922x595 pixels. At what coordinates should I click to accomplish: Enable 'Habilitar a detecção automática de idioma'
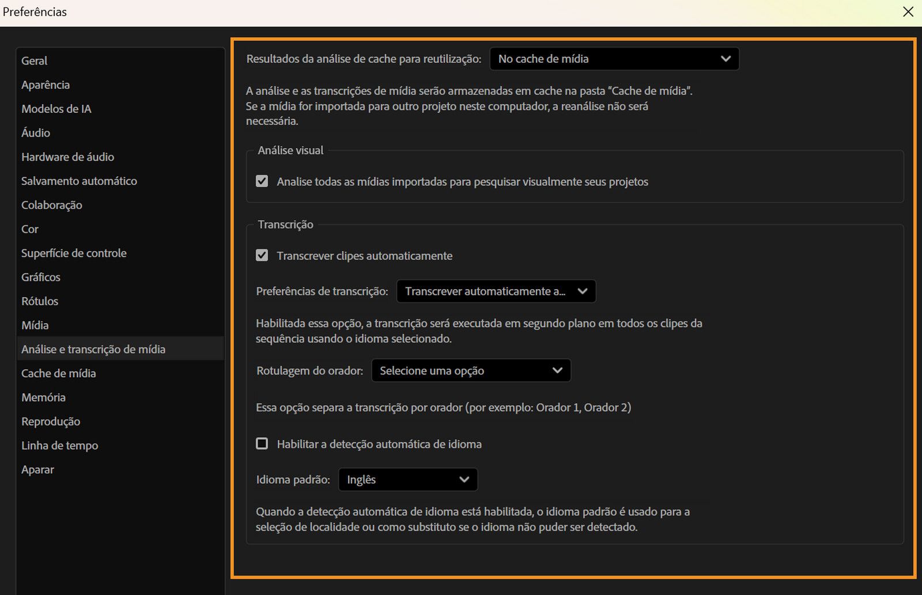click(x=262, y=444)
